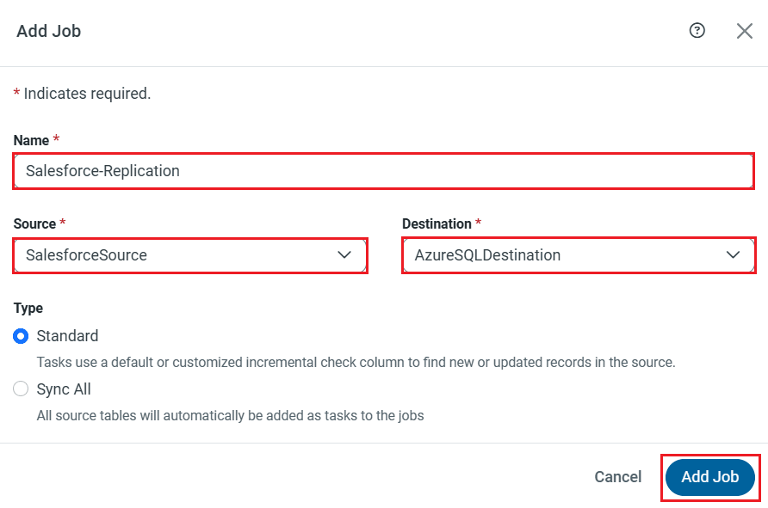768x508 pixels.
Task: Click Cancel to dismiss the dialog
Action: click(617, 476)
